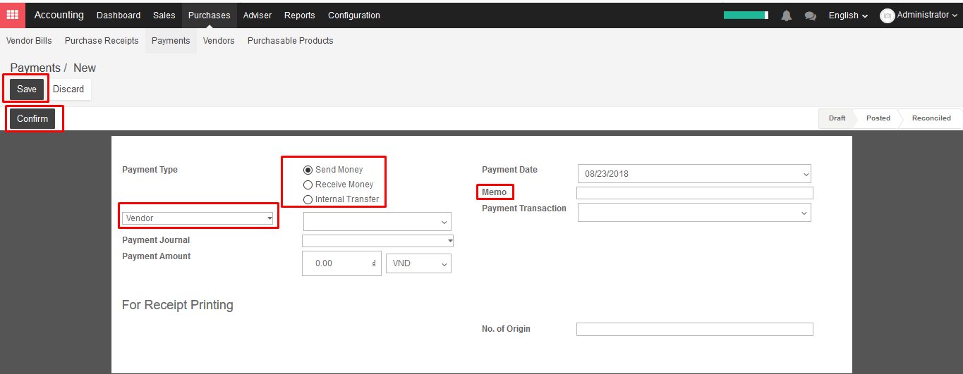
Task: Expand the Vendor partner type dropdown
Action: (198, 218)
